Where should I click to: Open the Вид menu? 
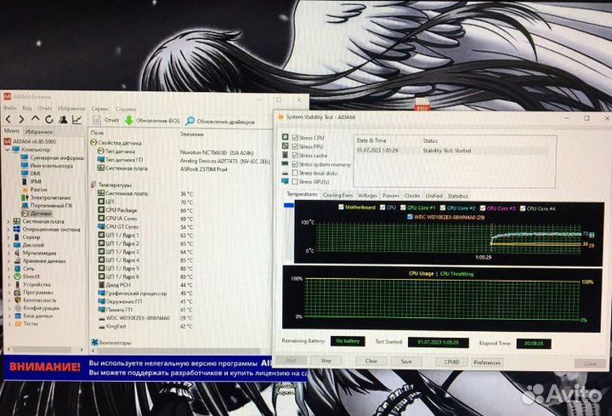(27, 108)
